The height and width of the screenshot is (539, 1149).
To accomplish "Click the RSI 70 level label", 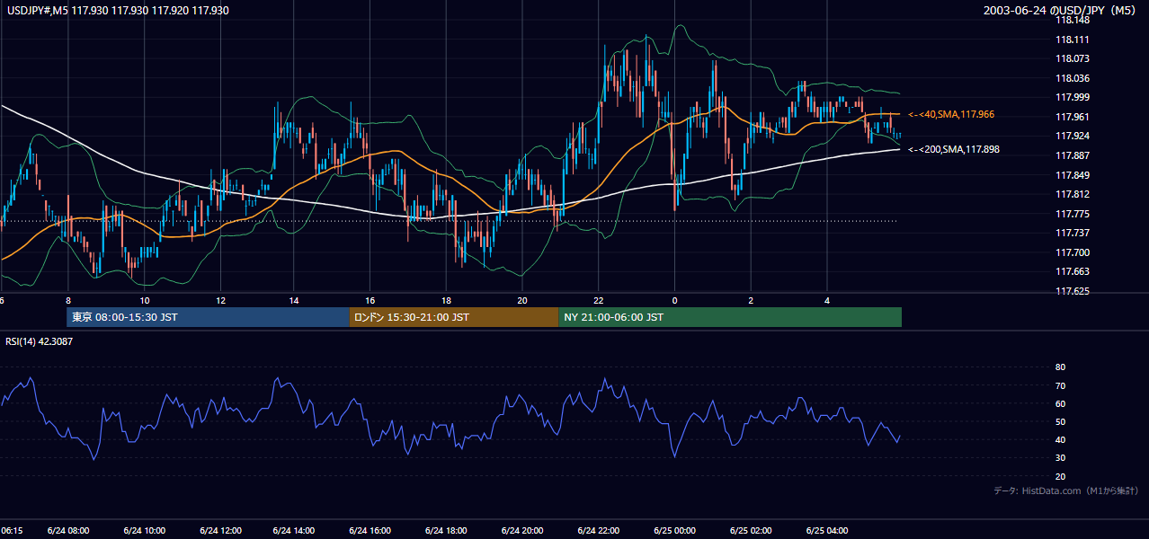I will 1061,385.
